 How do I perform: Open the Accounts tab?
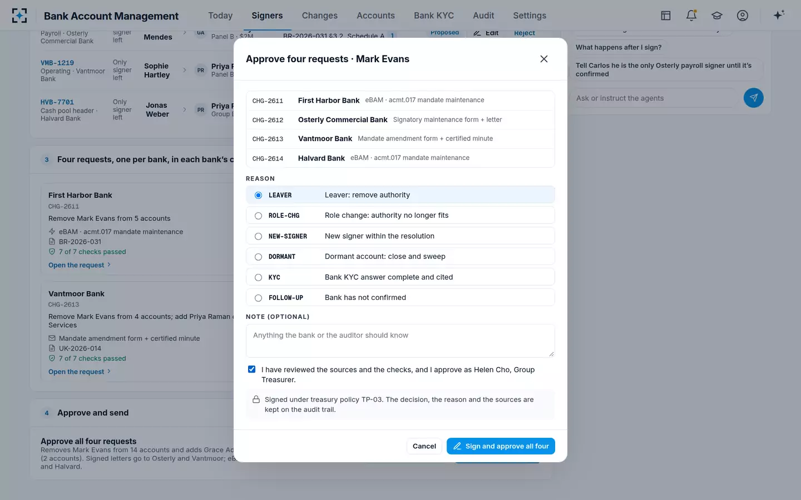pyautogui.click(x=376, y=16)
